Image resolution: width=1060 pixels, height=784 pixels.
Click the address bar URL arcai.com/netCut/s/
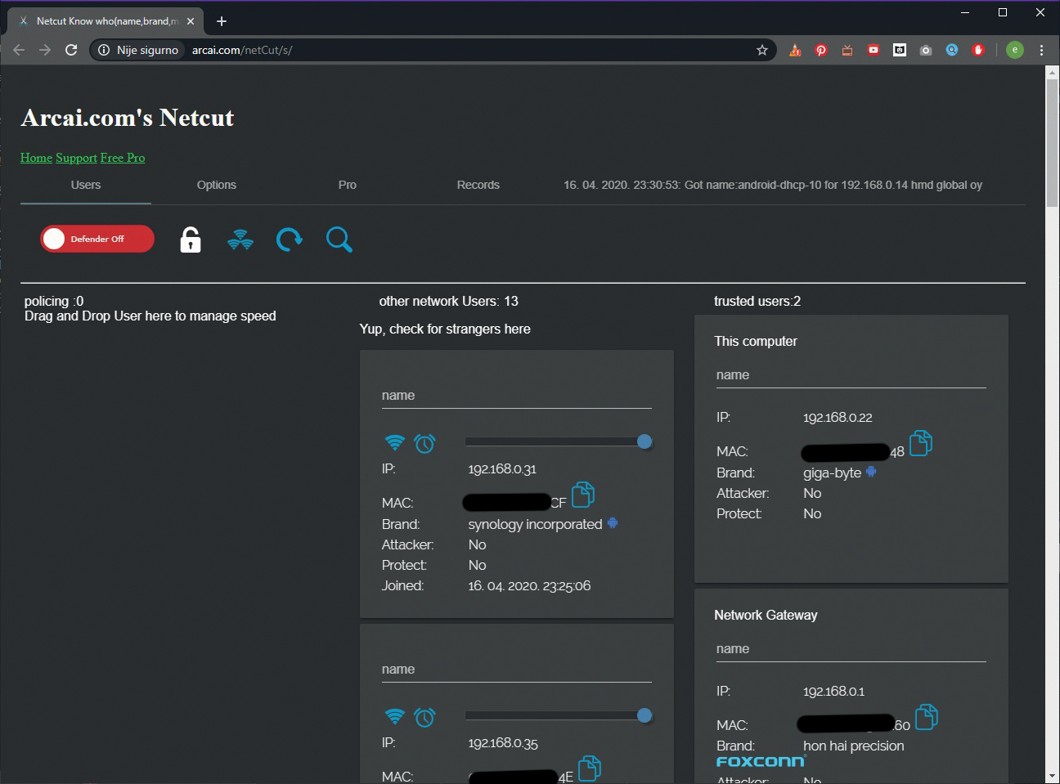click(242, 50)
